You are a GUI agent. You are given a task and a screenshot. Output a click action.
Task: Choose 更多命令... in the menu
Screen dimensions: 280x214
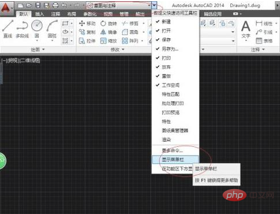[175, 150]
